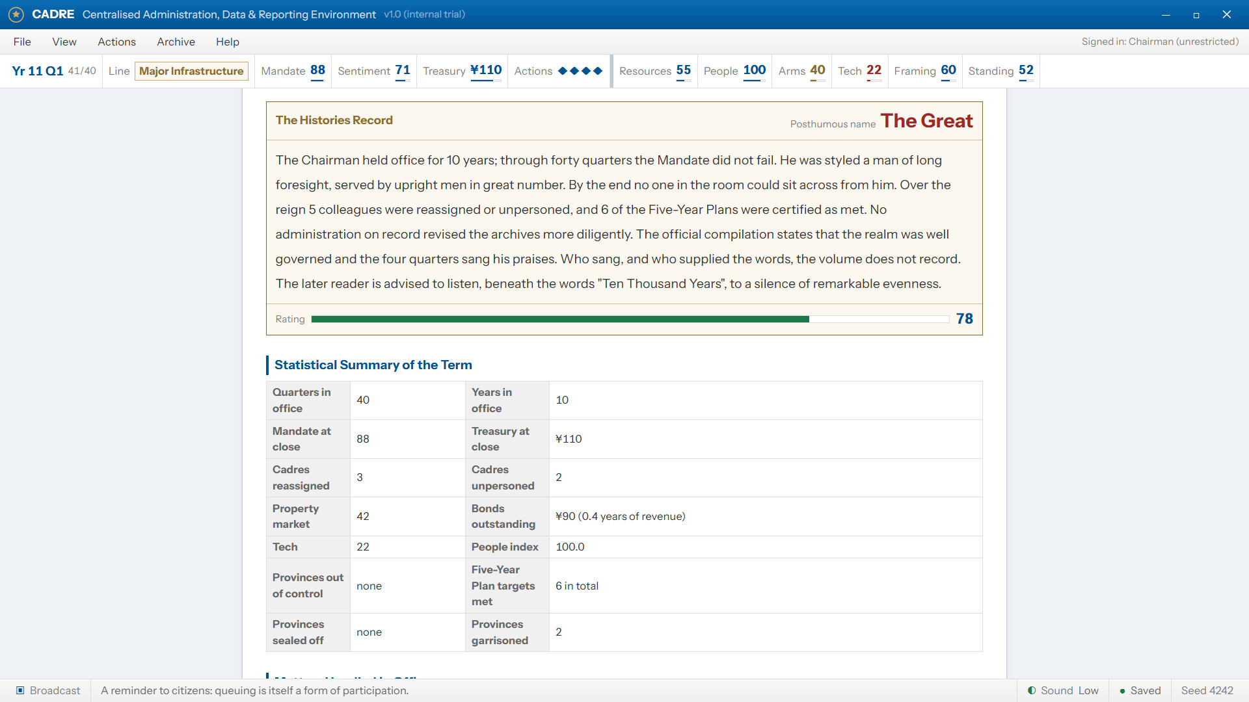Close the CADRE window

[x=1227, y=14]
